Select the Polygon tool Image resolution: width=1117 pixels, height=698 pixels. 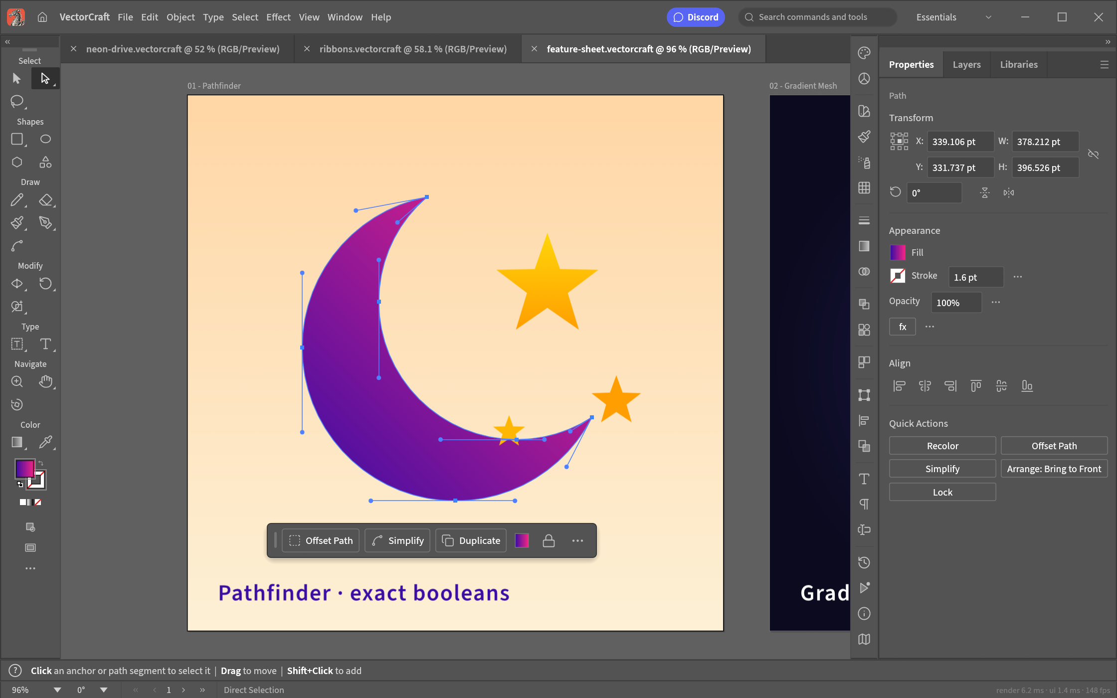click(x=17, y=162)
